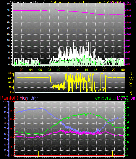Select the 985 barometer axis value

(128, 52)
